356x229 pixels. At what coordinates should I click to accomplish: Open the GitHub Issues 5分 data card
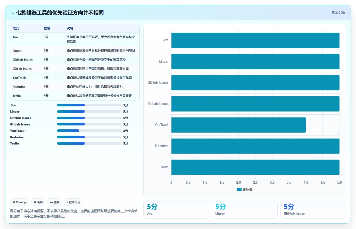pos(313,209)
